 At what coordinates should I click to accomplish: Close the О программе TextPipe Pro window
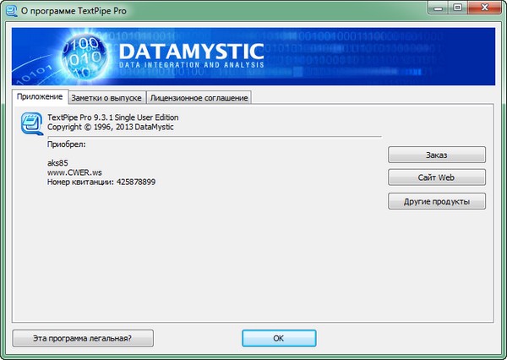tap(484, 7)
